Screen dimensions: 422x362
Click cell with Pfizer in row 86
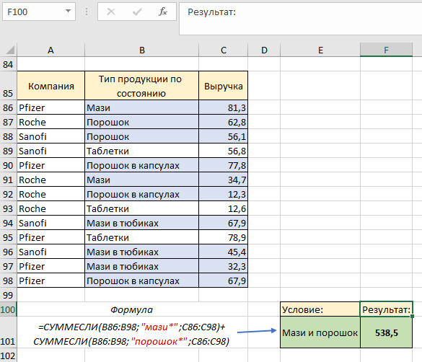coord(51,107)
